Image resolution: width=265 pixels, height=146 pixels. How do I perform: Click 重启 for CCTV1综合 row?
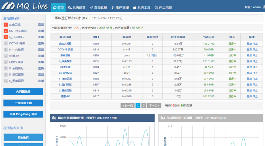[x=249, y=73]
